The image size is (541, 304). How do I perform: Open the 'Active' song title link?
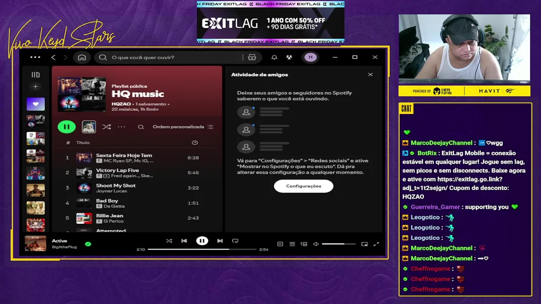(x=60, y=241)
